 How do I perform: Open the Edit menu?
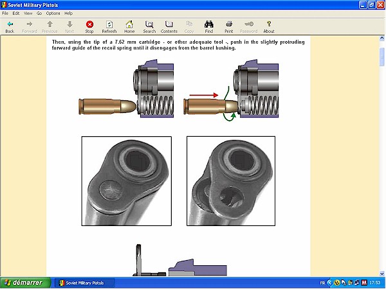point(16,13)
